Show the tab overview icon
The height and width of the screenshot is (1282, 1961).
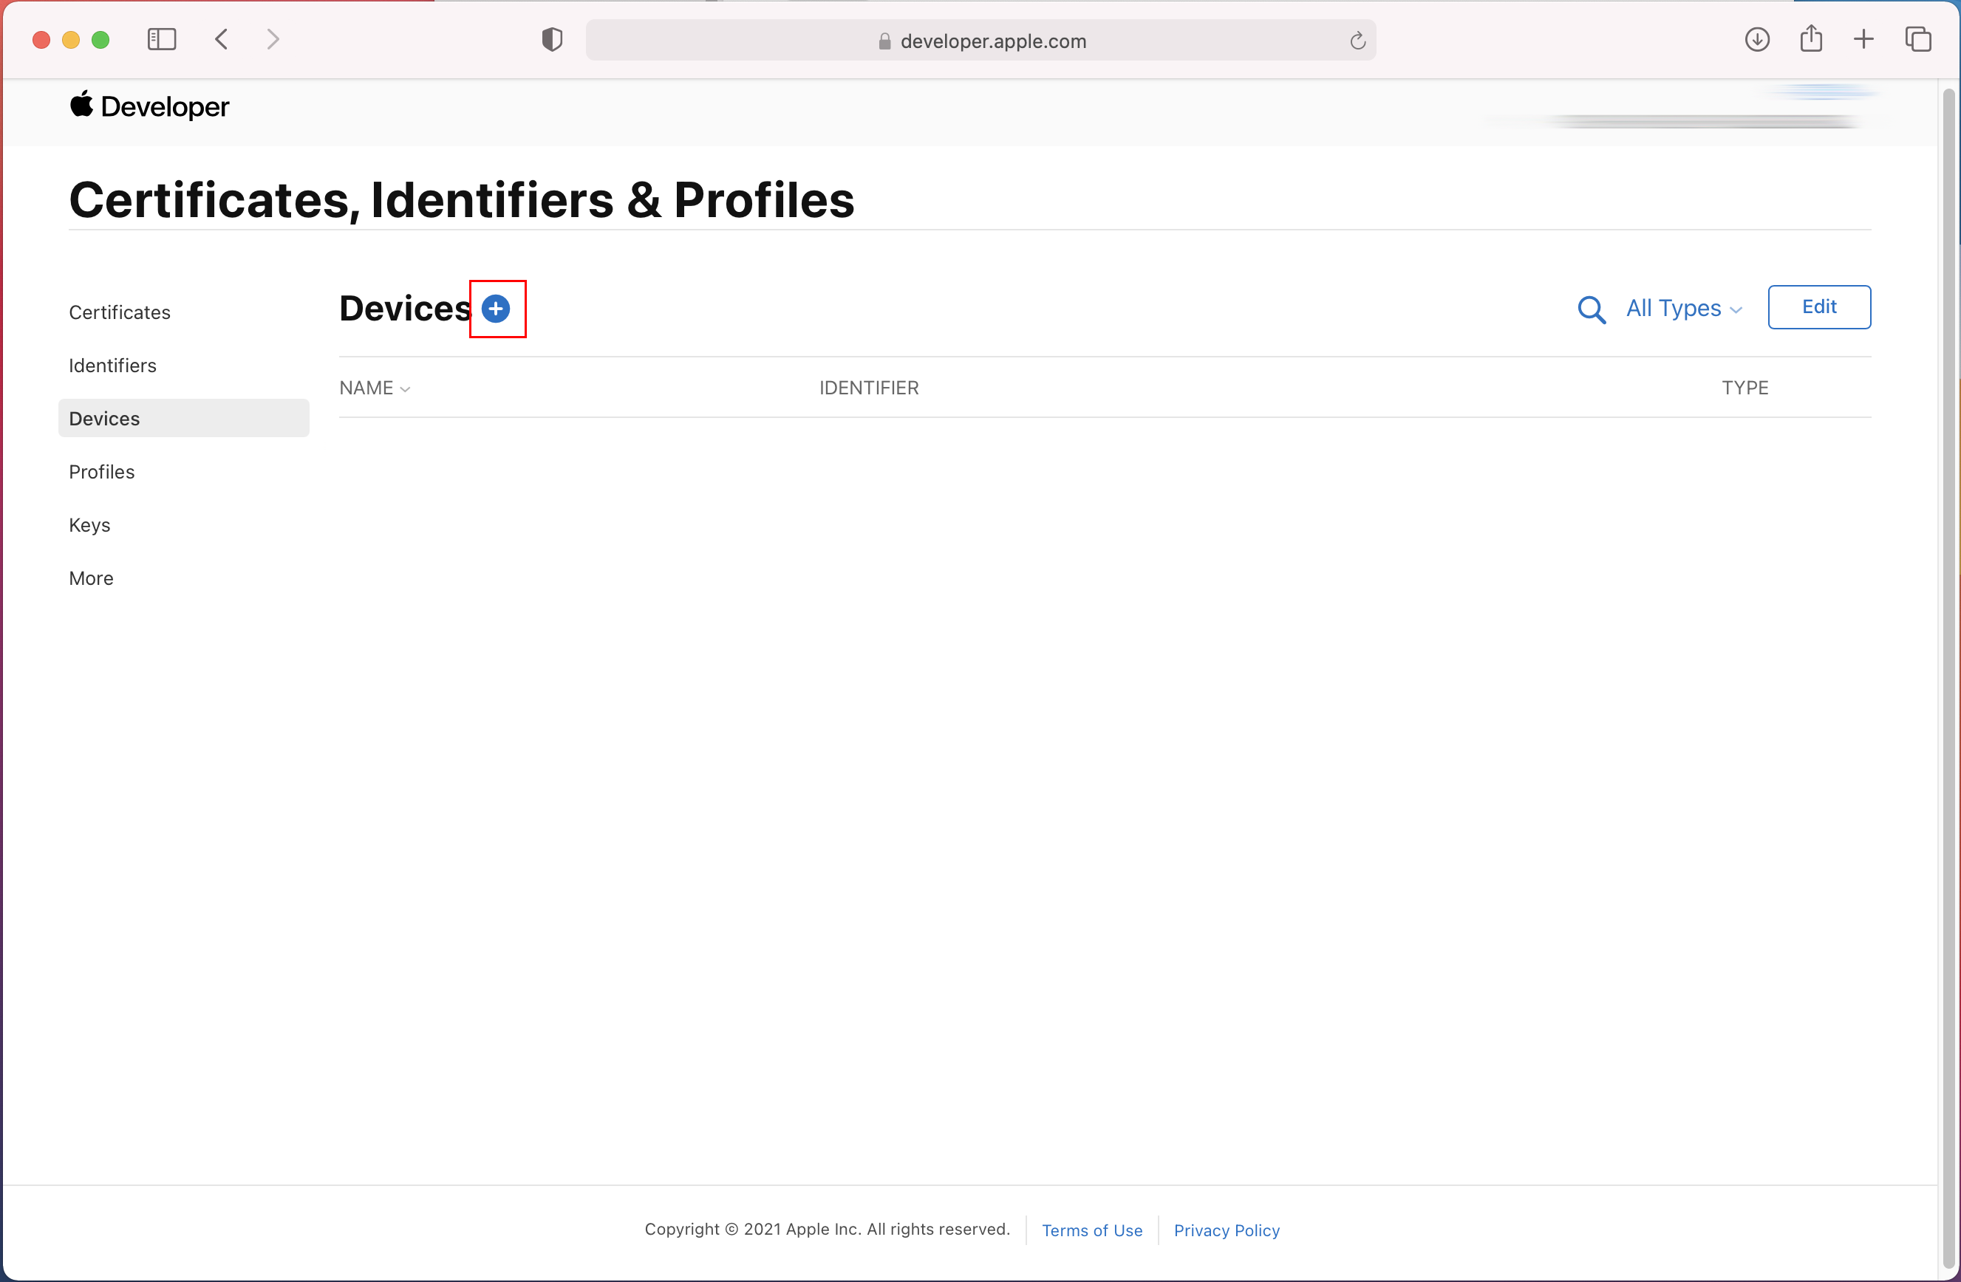(x=1917, y=40)
